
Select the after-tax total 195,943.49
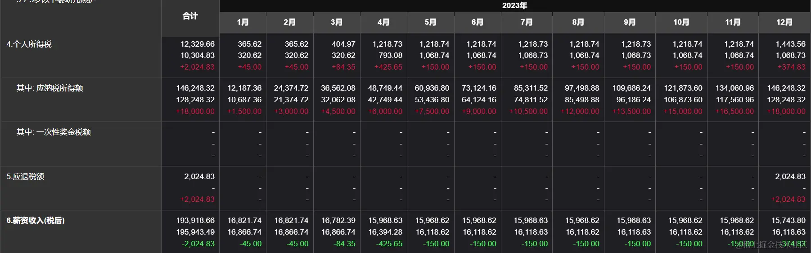coord(195,232)
